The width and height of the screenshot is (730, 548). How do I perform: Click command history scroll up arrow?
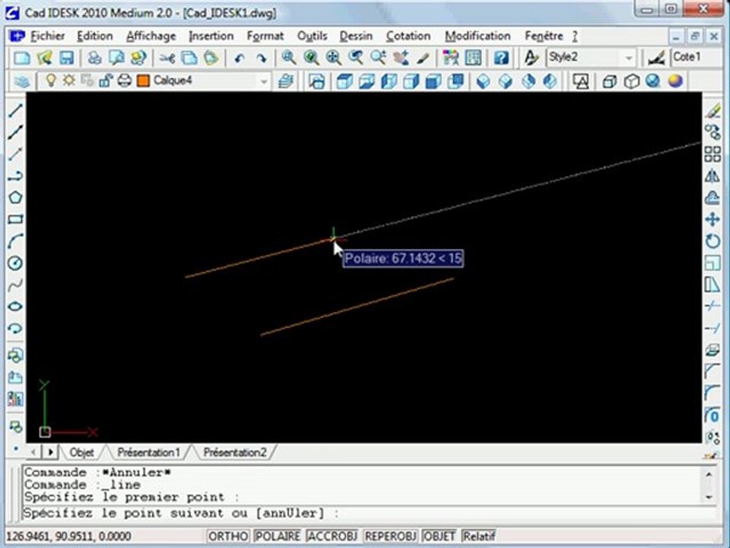(709, 474)
